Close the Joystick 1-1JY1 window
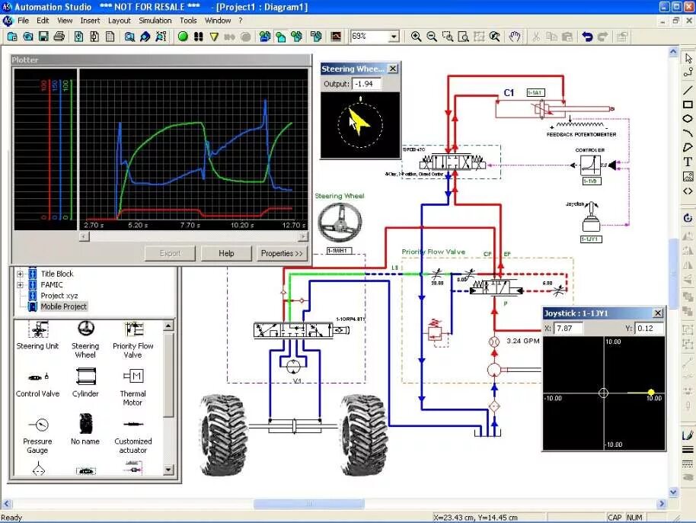The image size is (696, 523). 658,313
